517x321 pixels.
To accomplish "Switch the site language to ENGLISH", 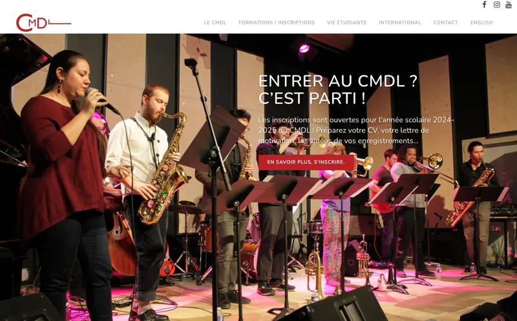I will (x=481, y=23).
